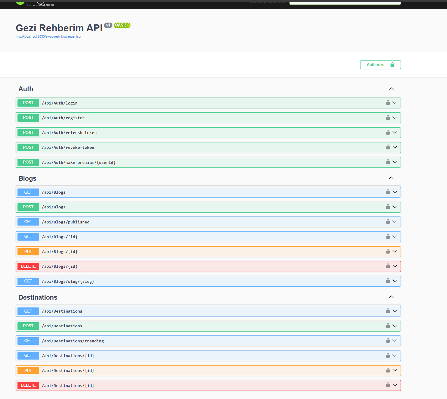Click lock icon on /api/Auth/revoke-token row
The width and height of the screenshot is (447, 399).
pos(388,147)
